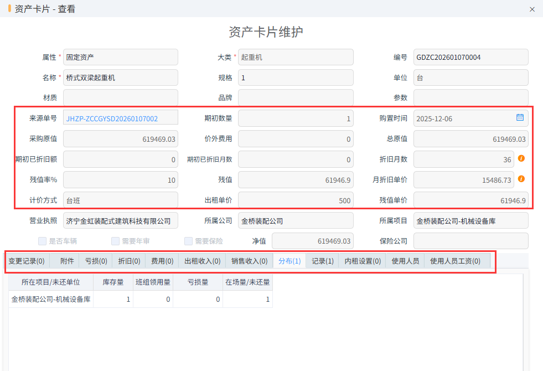543x371 pixels.
Task: Enable the 是否车辆 checkbox
Action: (x=42, y=240)
